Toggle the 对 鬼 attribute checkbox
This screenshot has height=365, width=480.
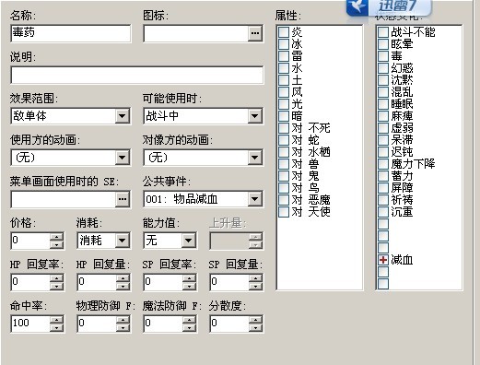pyautogui.click(x=284, y=176)
